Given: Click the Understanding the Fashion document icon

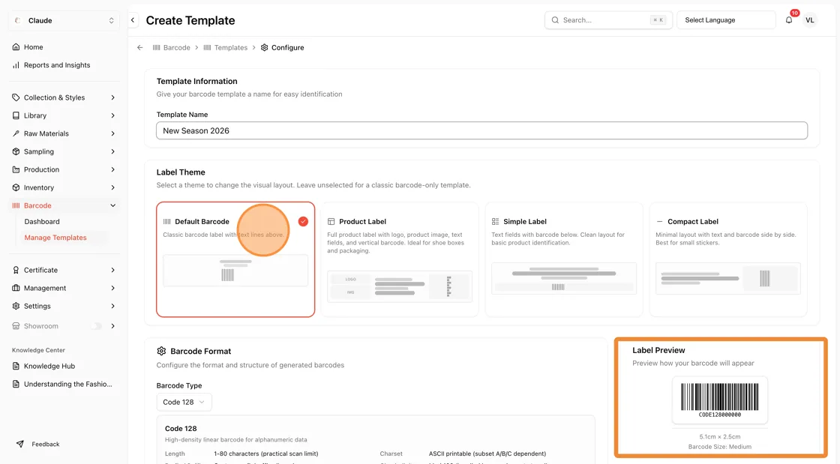Looking at the screenshot, I should [x=16, y=385].
